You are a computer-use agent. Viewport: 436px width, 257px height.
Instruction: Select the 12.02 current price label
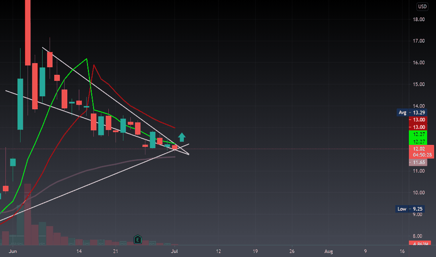pyautogui.click(x=419, y=149)
